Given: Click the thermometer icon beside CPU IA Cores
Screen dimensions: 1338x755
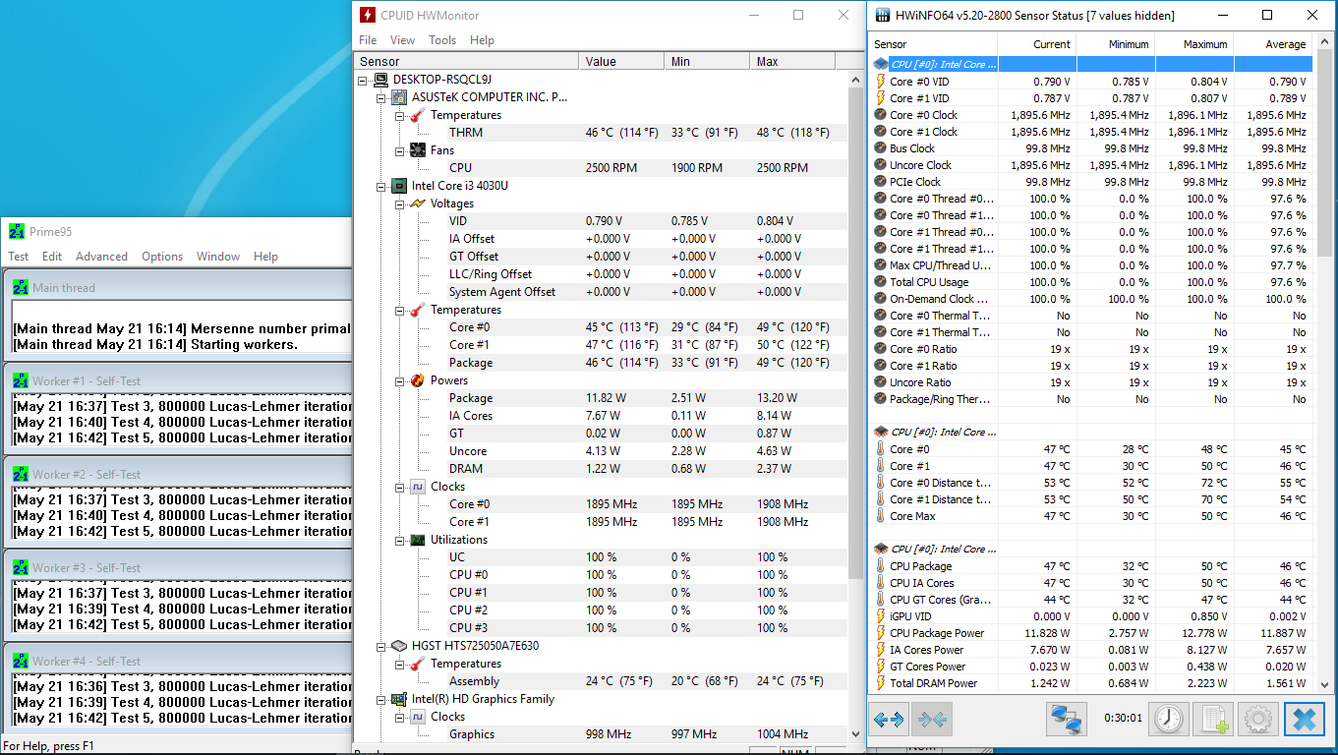Looking at the screenshot, I should click(x=881, y=583).
